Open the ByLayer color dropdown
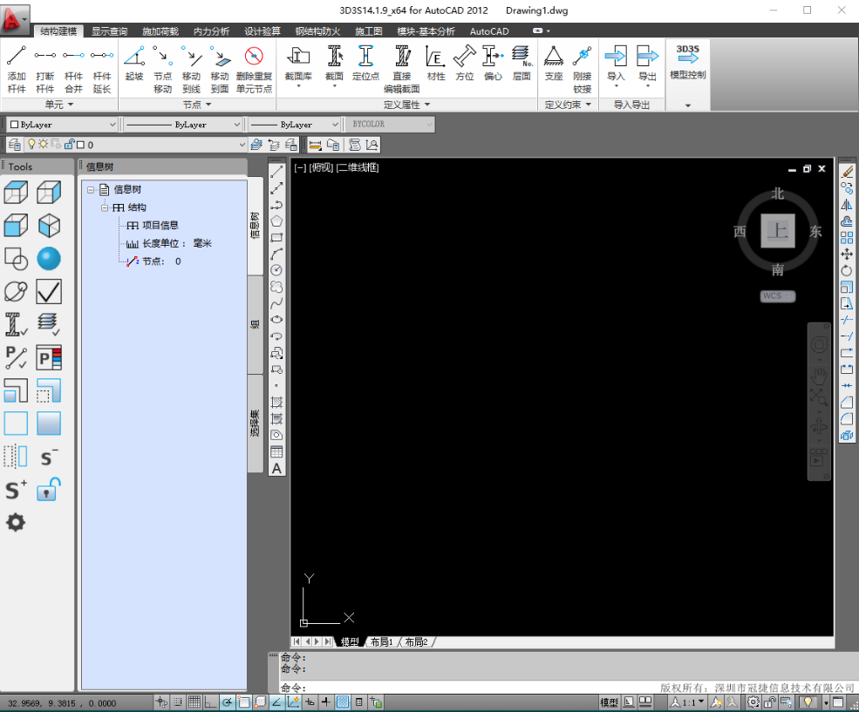 pyautogui.click(x=61, y=125)
